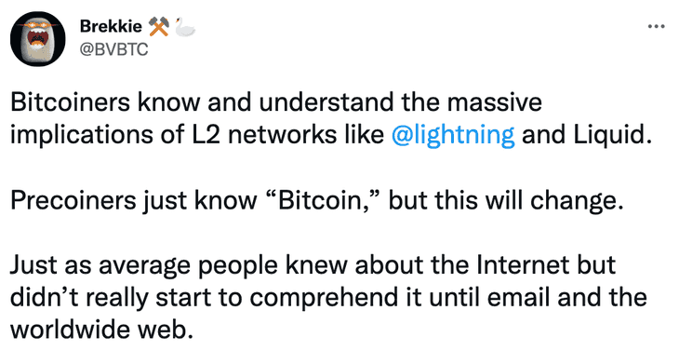Click the crossed hammer and pick emoji
This screenshot has width=679, height=364.
(x=158, y=26)
